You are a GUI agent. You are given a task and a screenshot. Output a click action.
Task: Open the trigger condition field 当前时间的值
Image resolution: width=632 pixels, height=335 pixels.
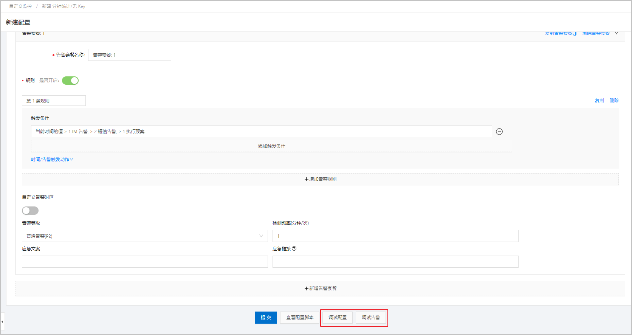(x=261, y=131)
